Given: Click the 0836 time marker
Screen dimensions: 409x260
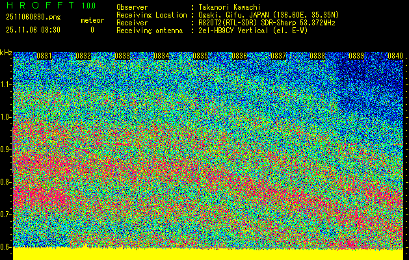Looking at the screenshot, I should click(x=239, y=56).
